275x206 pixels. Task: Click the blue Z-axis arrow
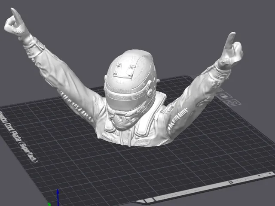pyautogui.click(x=58, y=197)
